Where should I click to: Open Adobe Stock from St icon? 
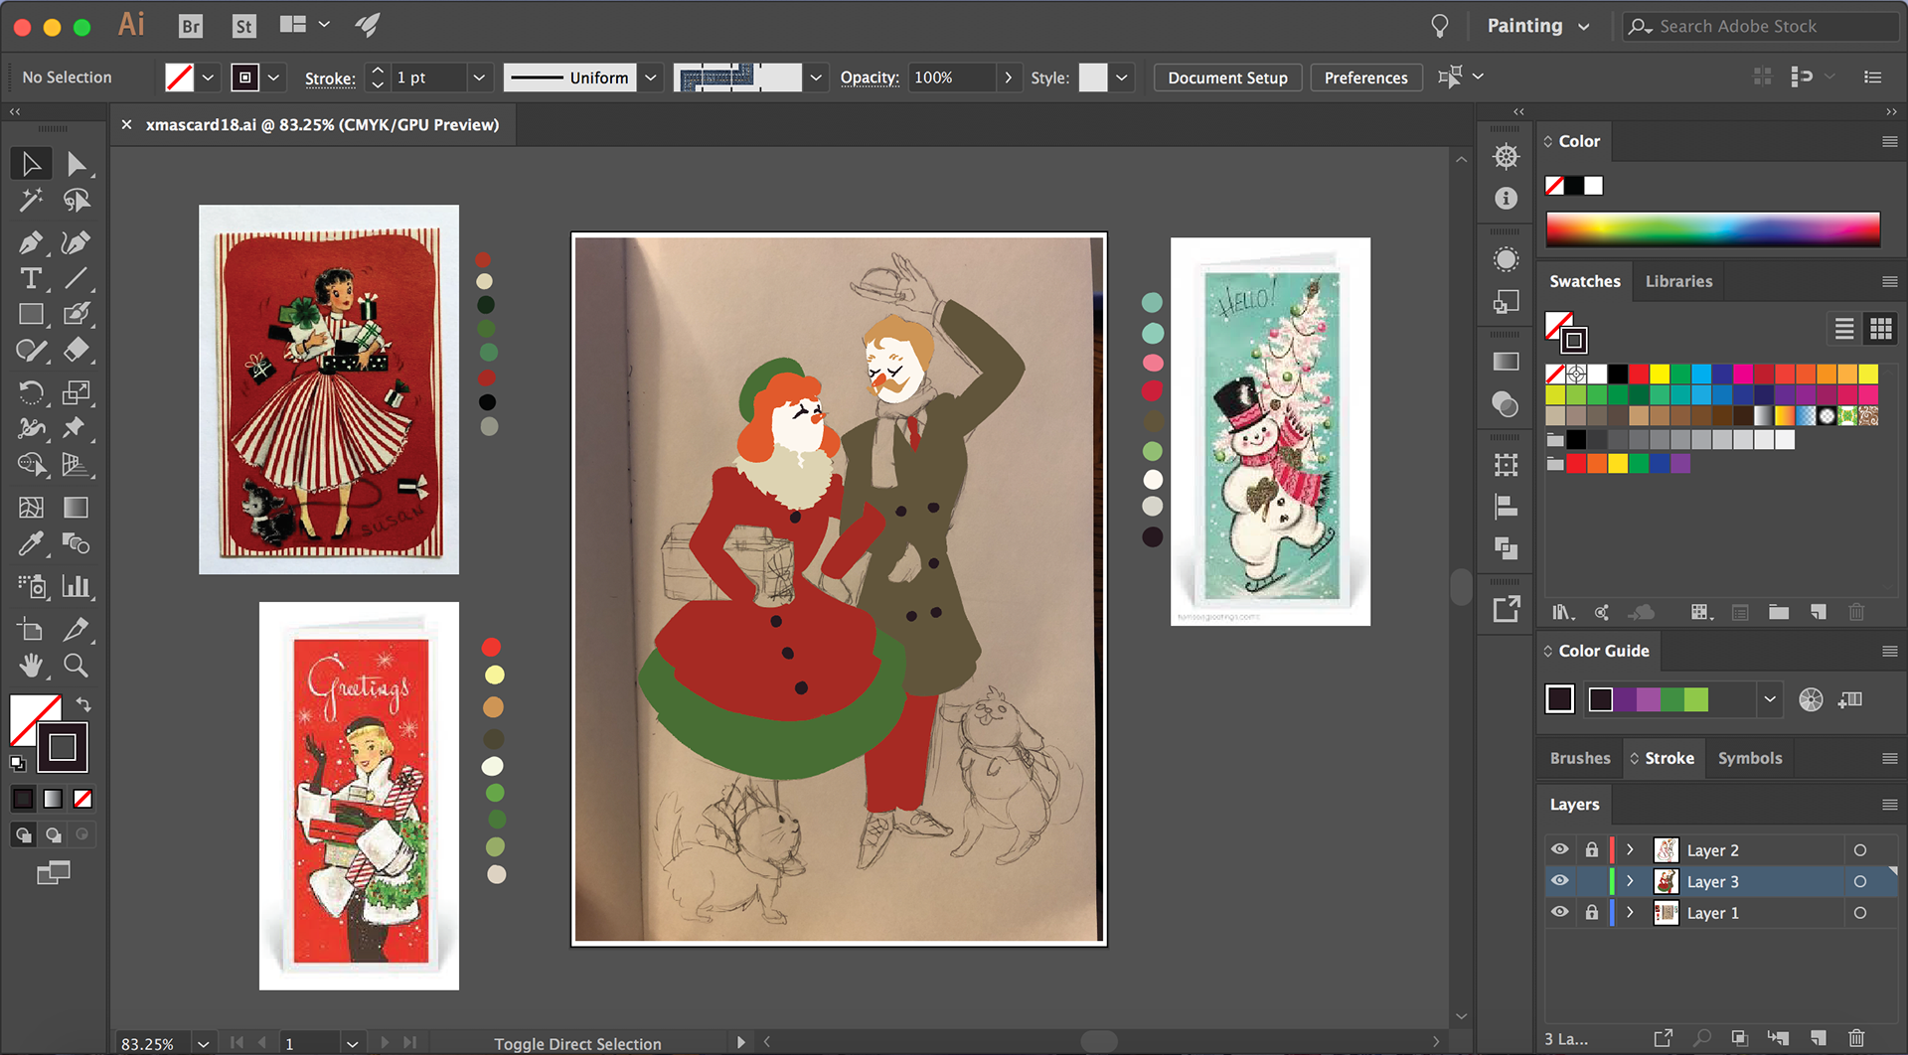point(243,26)
